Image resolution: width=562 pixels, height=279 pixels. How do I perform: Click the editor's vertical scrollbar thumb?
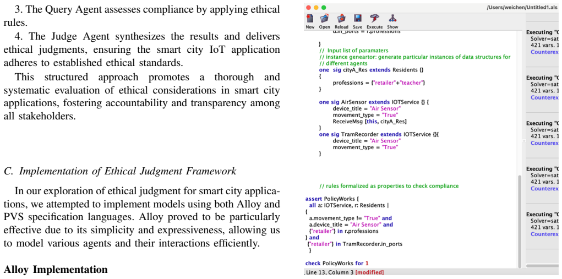coord(519,222)
